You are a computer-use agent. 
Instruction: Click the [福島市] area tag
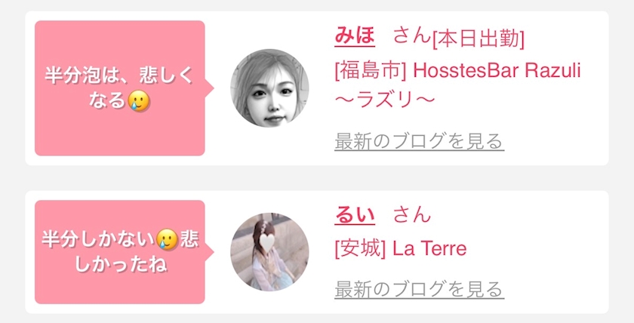[x=371, y=72]
